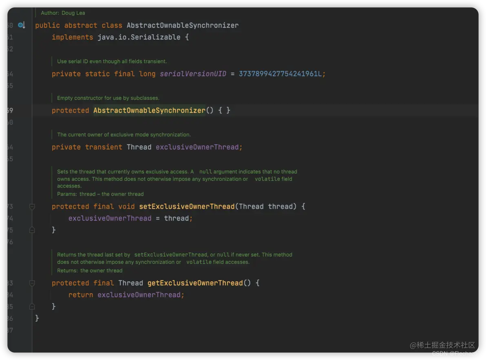Click java.io.Serializable in implements clause
Screen dimensions: 486x360
pyautogui.click(x=139, y=37)
